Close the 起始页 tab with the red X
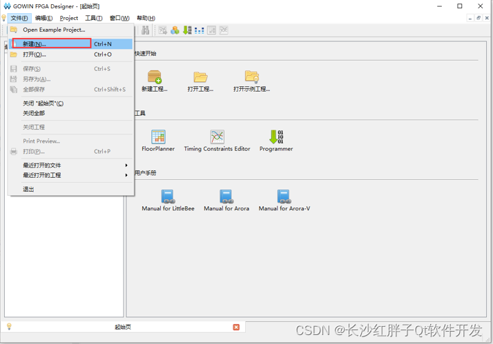 point(236,327)
